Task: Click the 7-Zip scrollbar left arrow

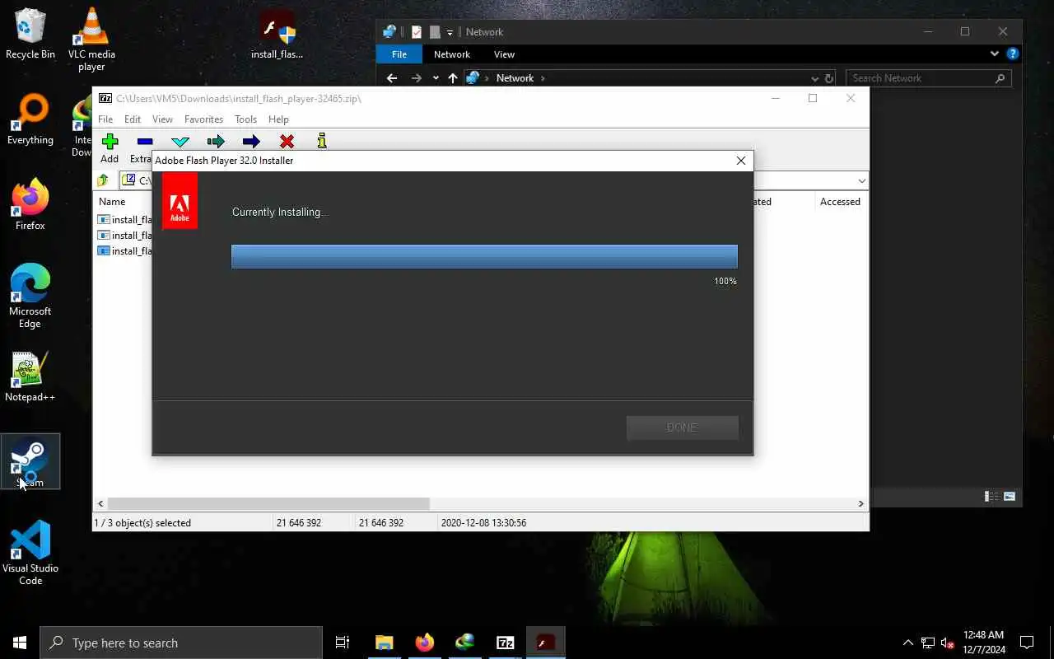Action: pyautogui.click(x=100, y=503)
